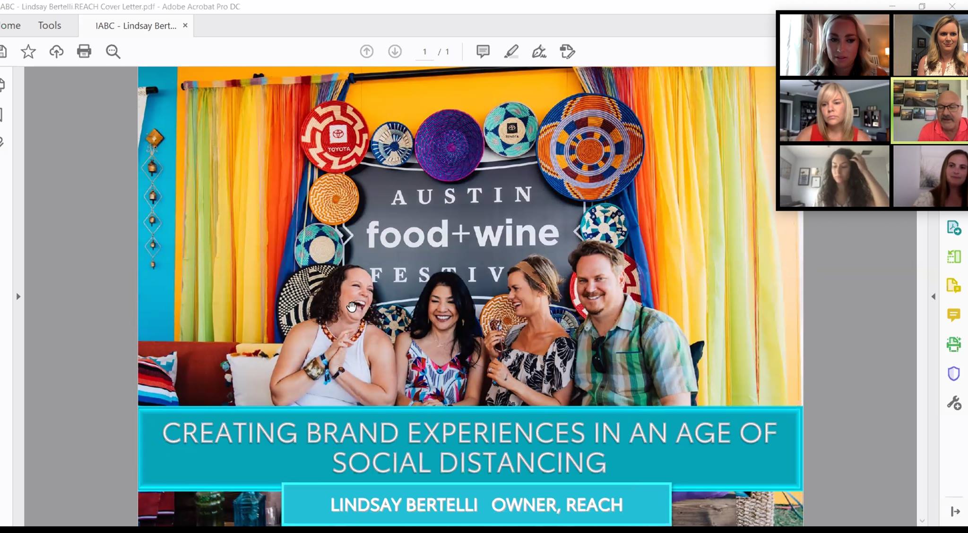Go to previous page arrow

[367, 51]
